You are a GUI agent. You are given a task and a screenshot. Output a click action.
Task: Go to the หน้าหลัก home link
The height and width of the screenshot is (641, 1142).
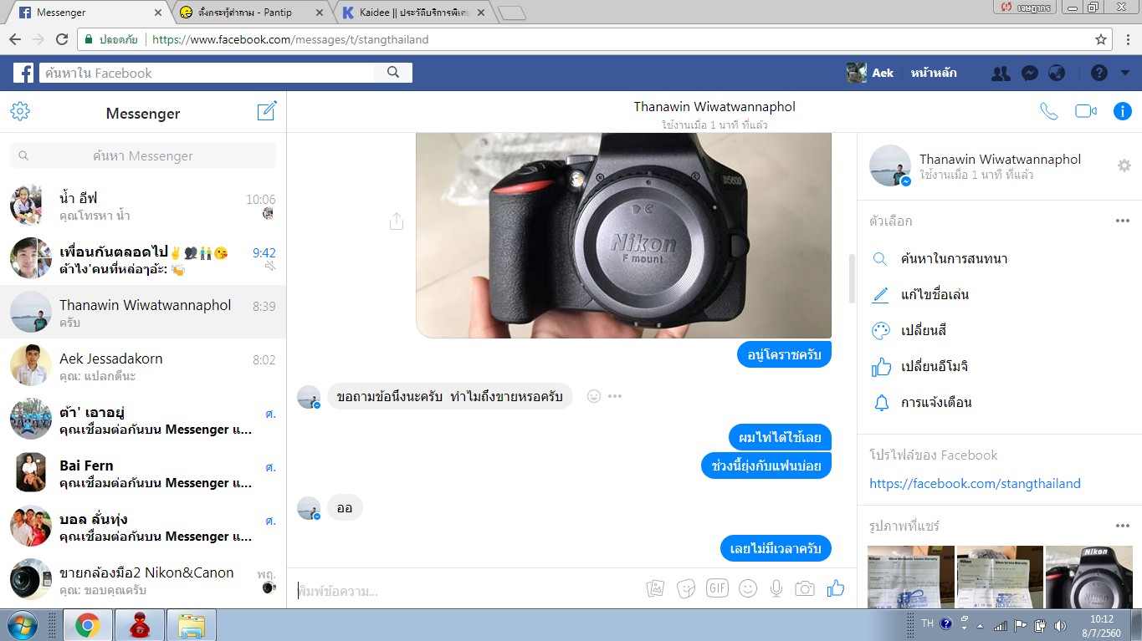pyautogui.click(x=934, y=73)
